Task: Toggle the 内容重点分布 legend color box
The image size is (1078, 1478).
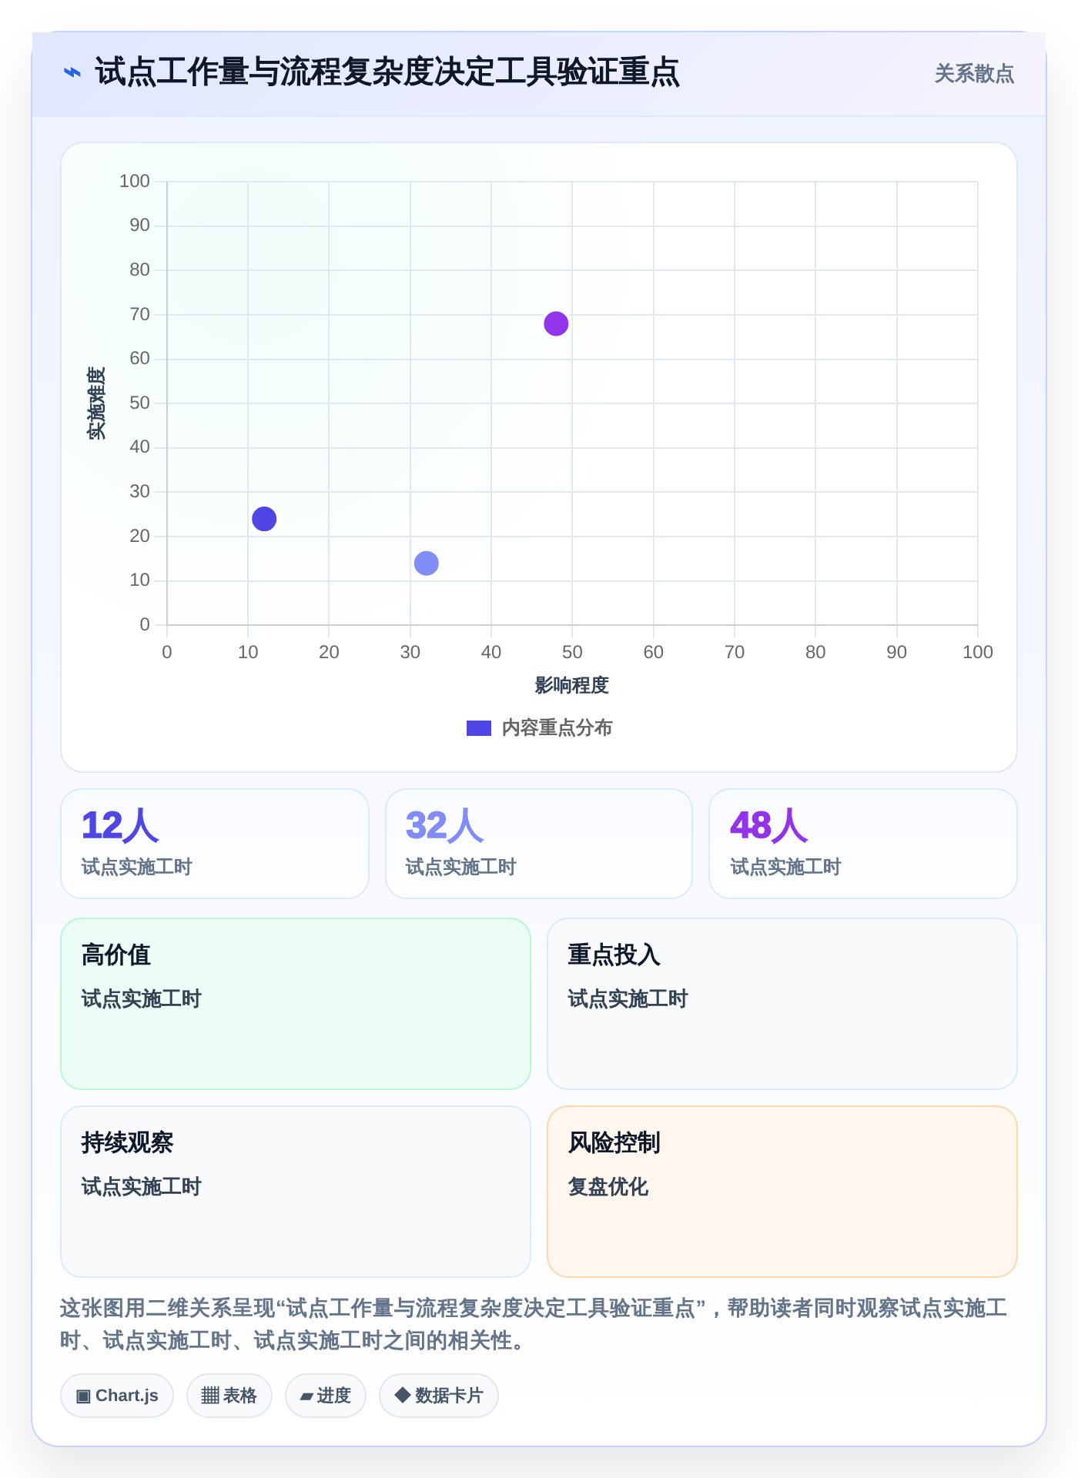Action: click(479, 728)
